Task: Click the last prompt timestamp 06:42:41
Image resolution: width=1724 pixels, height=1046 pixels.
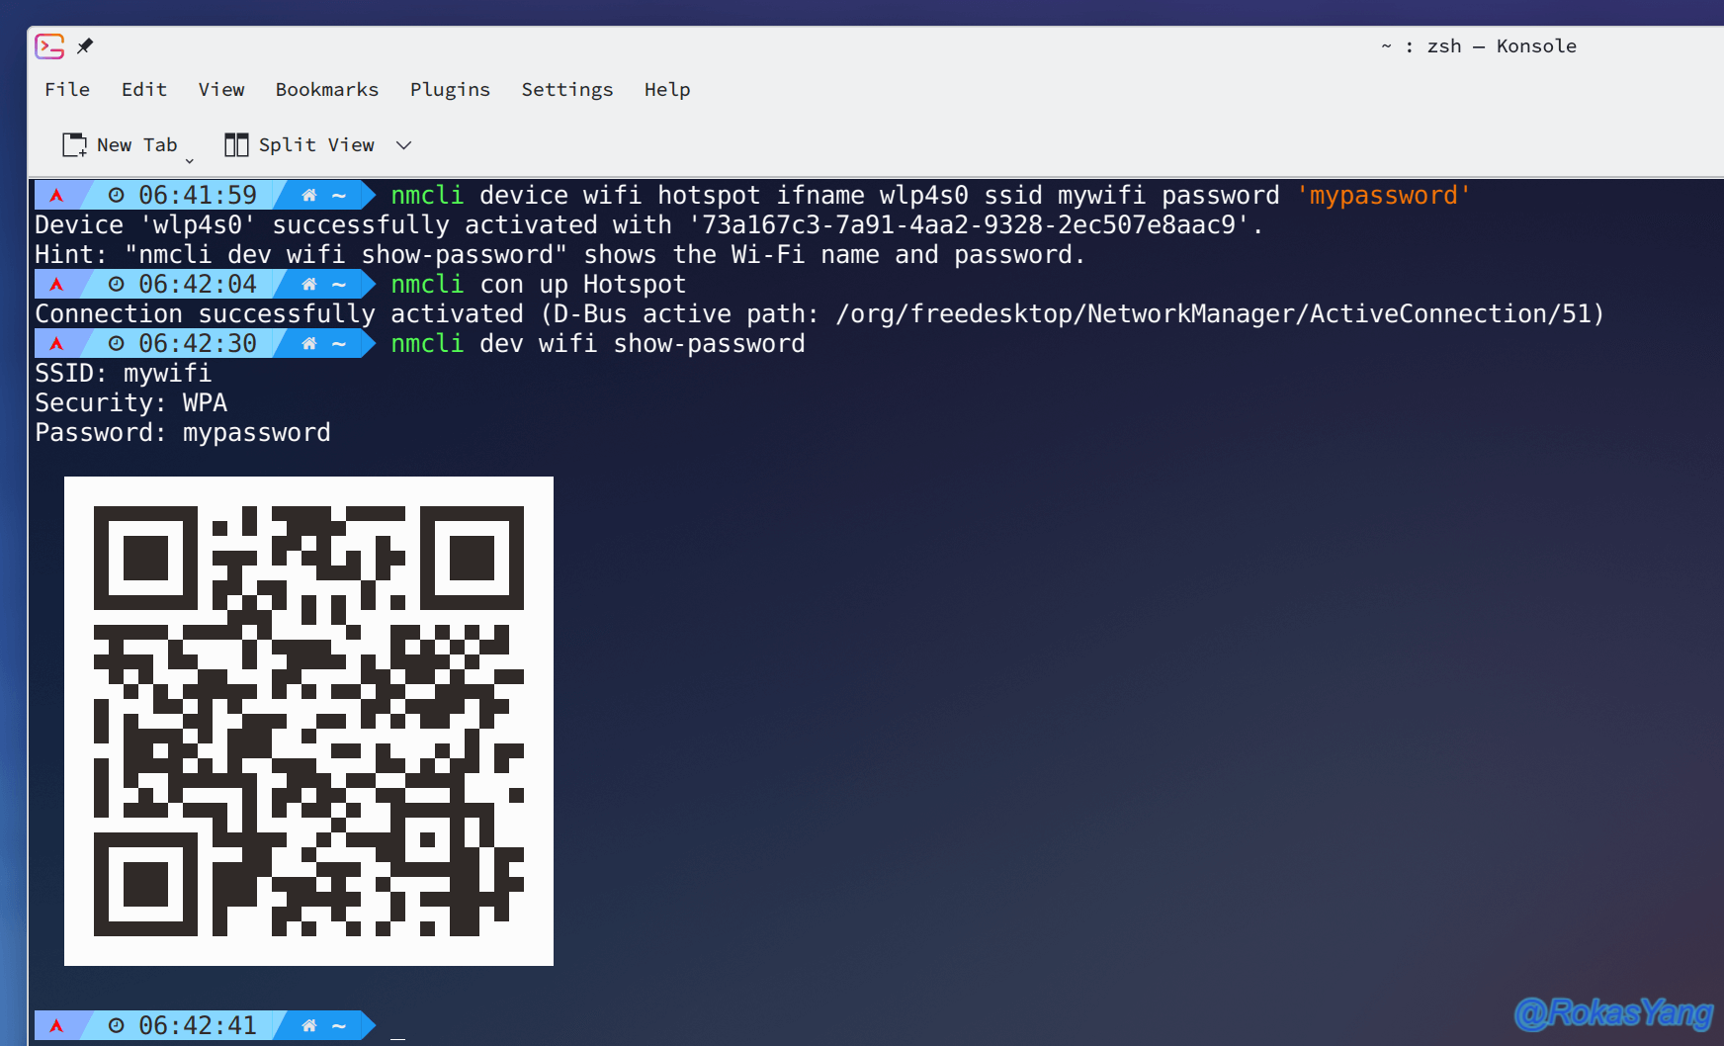Action: click(198, 1025)
